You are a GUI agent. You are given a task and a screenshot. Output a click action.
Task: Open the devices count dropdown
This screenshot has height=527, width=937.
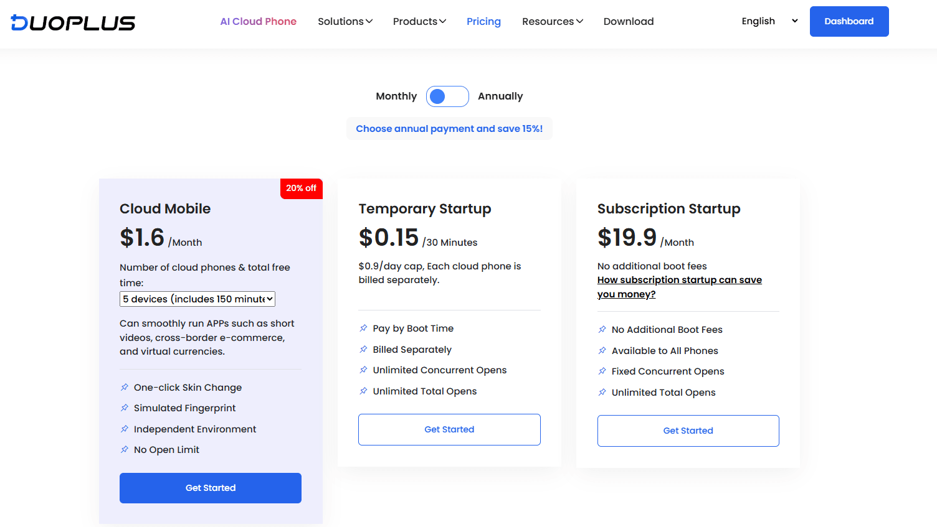pyautogui.click(x=197, y=299)
